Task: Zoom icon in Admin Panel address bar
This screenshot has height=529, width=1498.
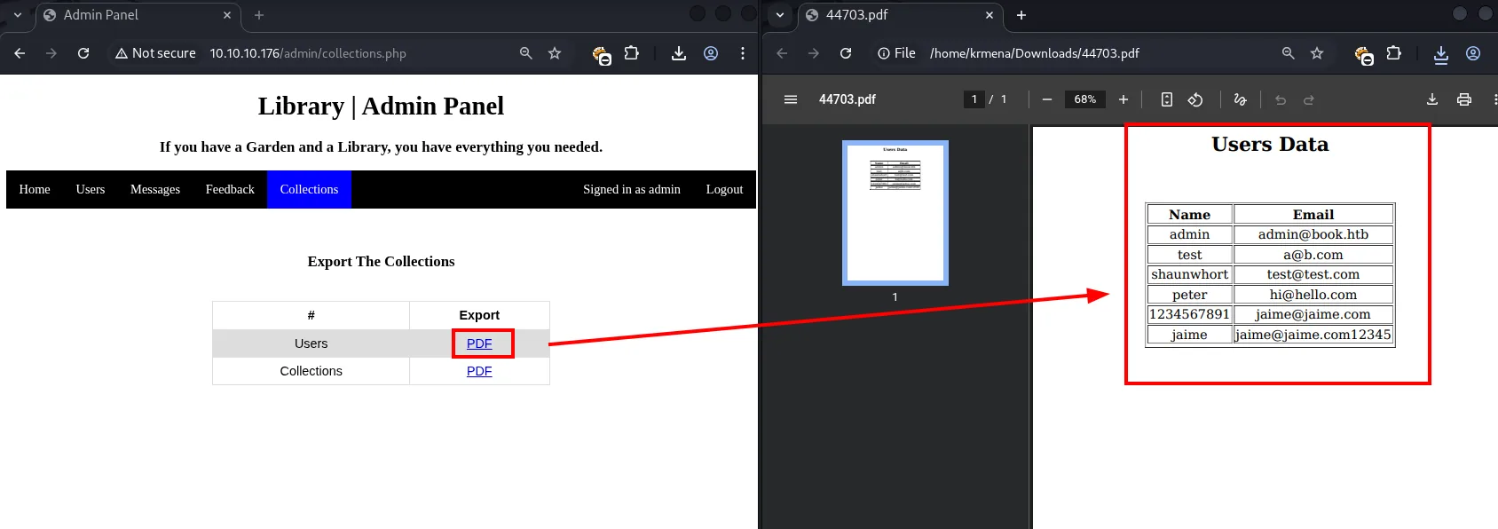Action: pos(526,53)
